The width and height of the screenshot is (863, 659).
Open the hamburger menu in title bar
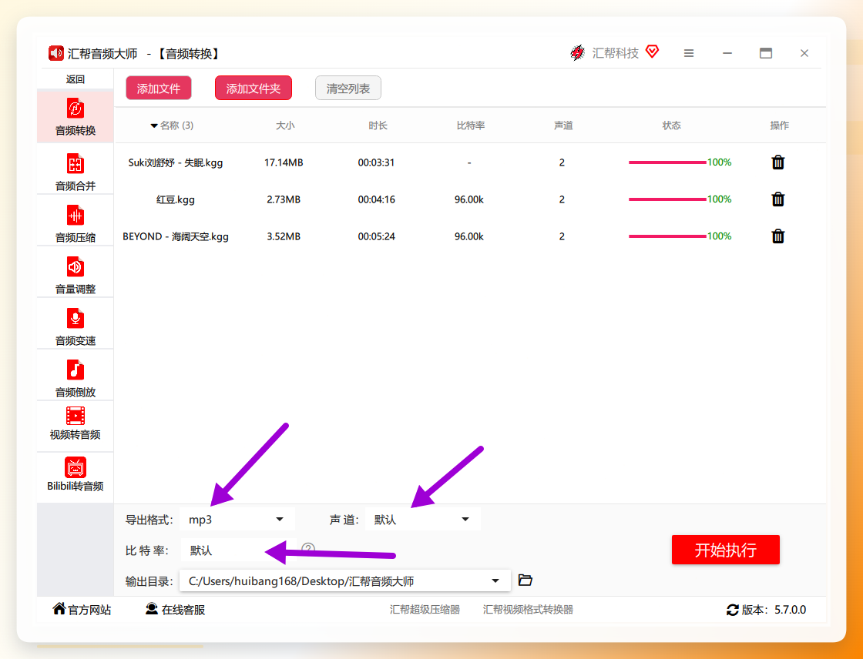[x=689, y=53]
